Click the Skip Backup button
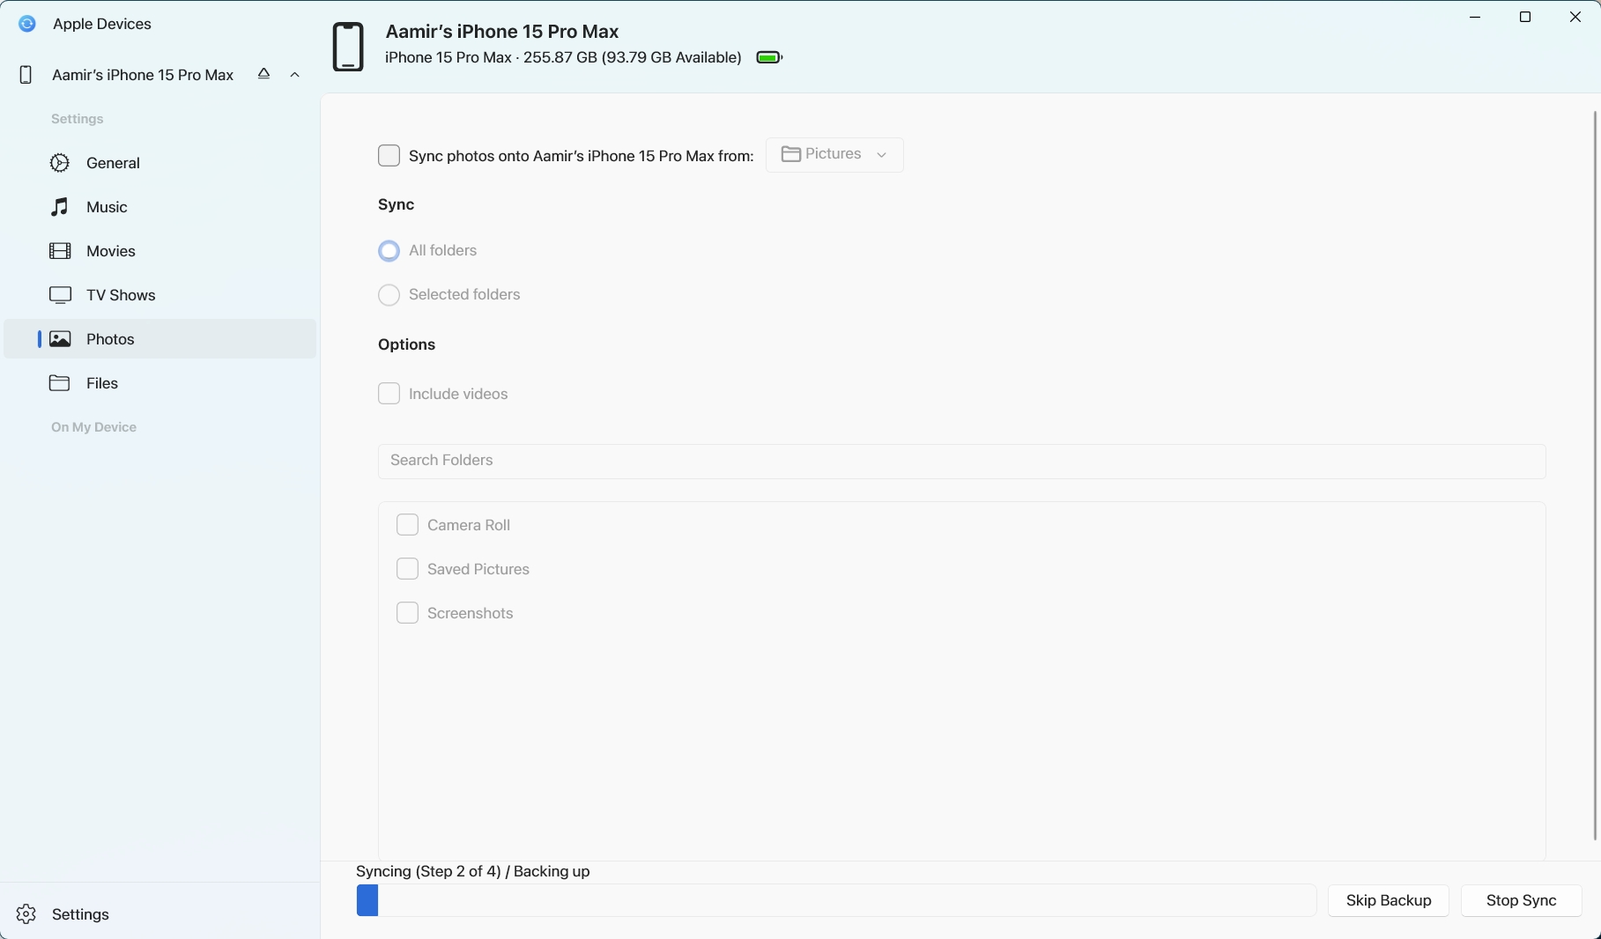1601x939 pixels. [x=1389, y=900]
